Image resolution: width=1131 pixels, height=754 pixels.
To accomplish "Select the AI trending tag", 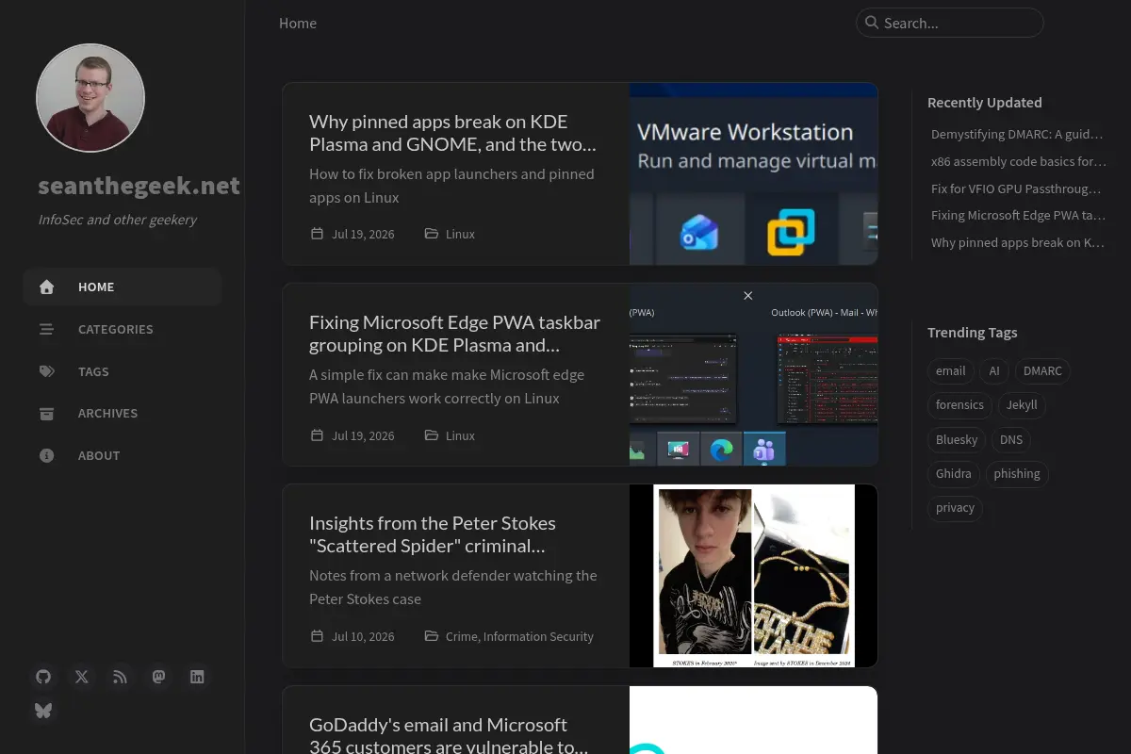I will click(994, 370).
